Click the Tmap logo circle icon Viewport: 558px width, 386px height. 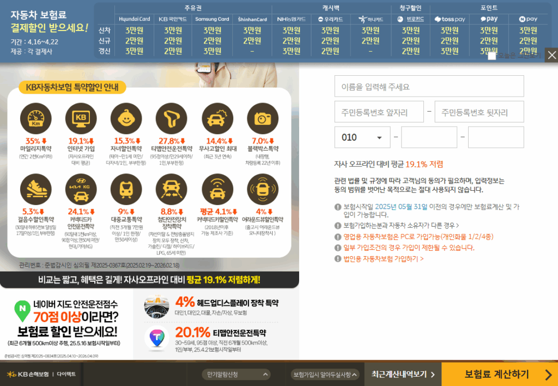(156, 337)
